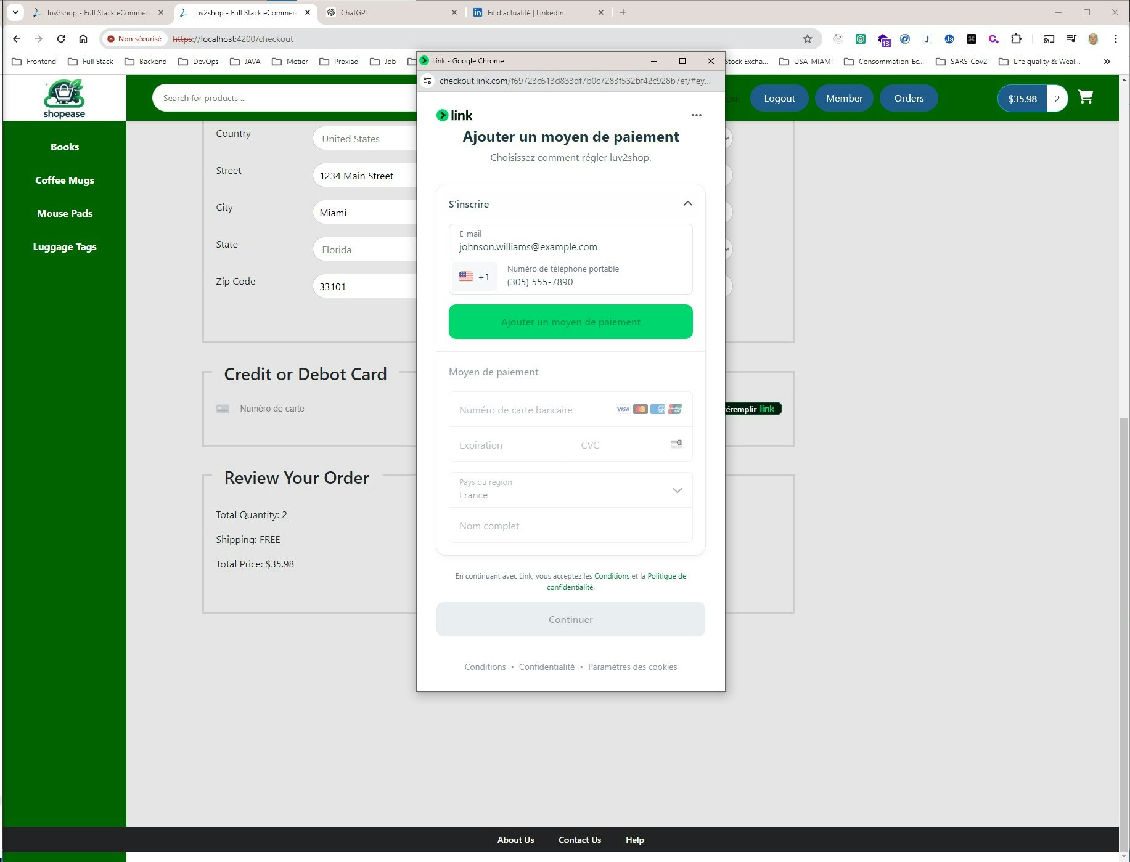Image resolution: width=1130 pixels, height=862 pixels.
Task: Open the Pays ou région dropdown
Action: coord(570,490)
